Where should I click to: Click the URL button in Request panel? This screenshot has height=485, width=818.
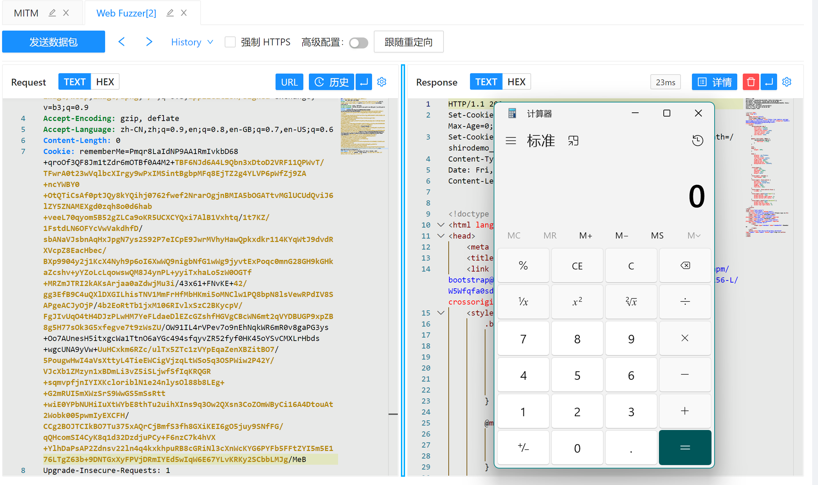pyautogui.click(x=289, y=82)
